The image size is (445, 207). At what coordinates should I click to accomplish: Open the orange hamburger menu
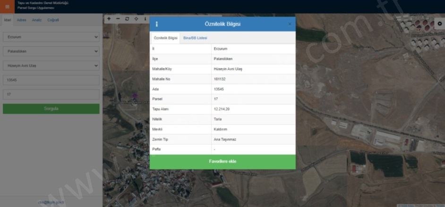click(x=7, y=7)
